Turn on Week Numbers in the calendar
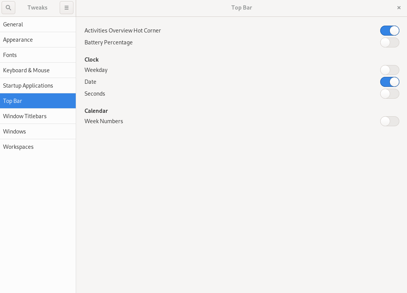 [x=389, y=121]
